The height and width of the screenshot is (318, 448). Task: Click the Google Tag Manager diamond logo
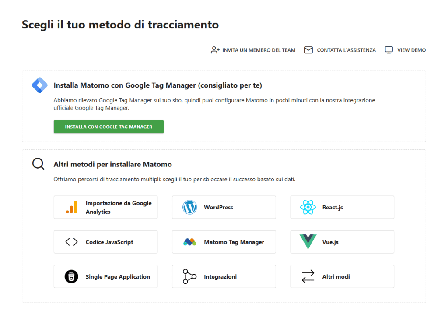click(40, 85)
